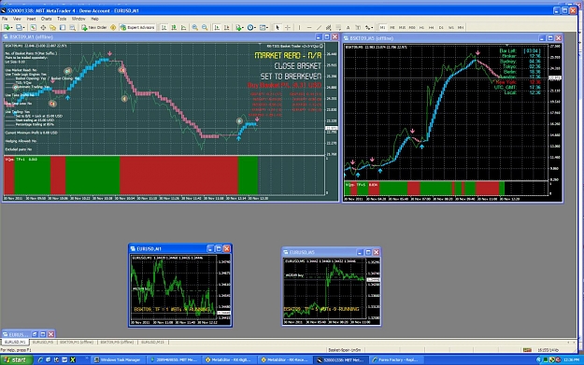Switch to bar chart display
584x365 pixels.
tap(164, 27)
